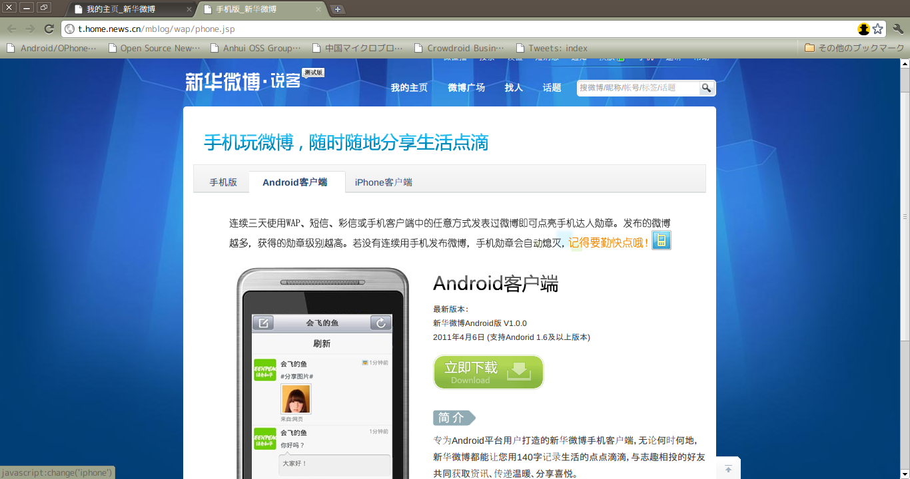Click the 手机玩微博 page headline
The image size is (910, 479).
[x=346, y=142]
